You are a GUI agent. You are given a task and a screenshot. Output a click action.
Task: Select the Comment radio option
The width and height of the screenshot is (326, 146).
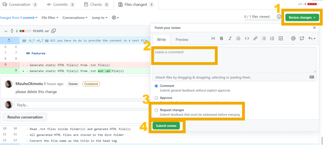click(x=156, y=86)
